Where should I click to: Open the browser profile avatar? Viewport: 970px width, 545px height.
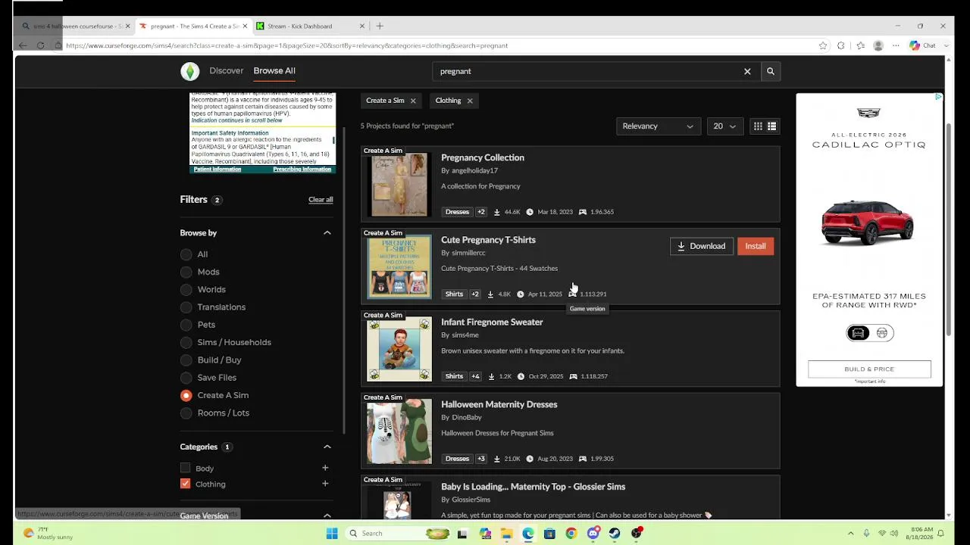pyautogui.click(x=878, y=45)
